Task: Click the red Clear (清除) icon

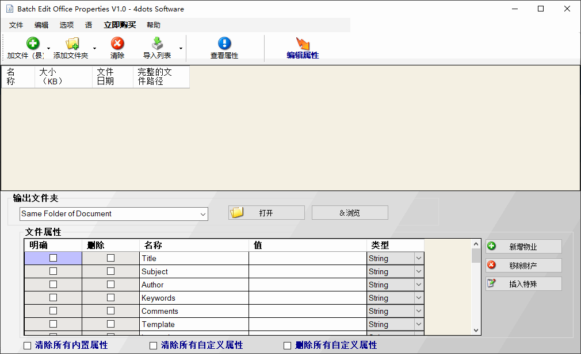Action: [117, 43]
